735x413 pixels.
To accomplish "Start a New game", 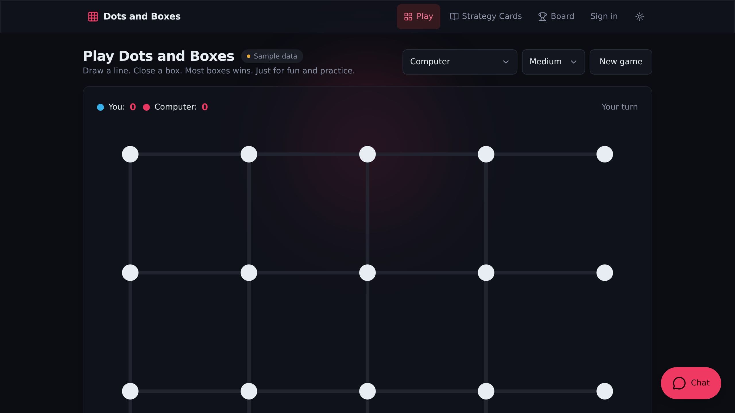I will [x=621, y=62].
